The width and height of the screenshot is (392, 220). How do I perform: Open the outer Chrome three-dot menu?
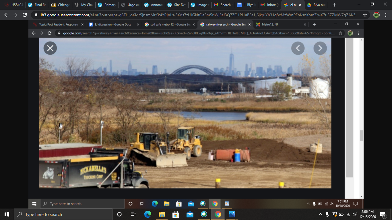[386, 15]
